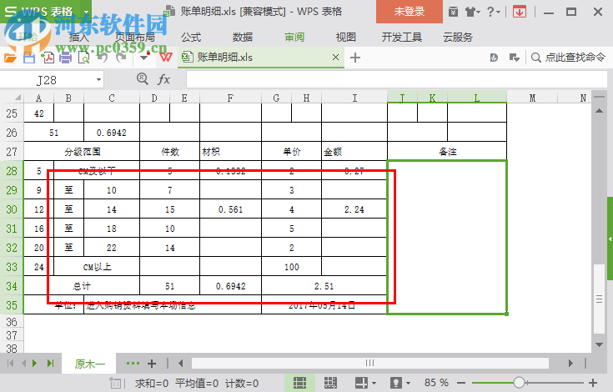Expand quick access toolbar customize arrow
613x392 pixels.
(143, 58)
